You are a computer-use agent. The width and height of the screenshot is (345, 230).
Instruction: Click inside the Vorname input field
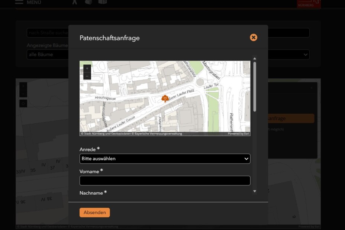point(165,181)
